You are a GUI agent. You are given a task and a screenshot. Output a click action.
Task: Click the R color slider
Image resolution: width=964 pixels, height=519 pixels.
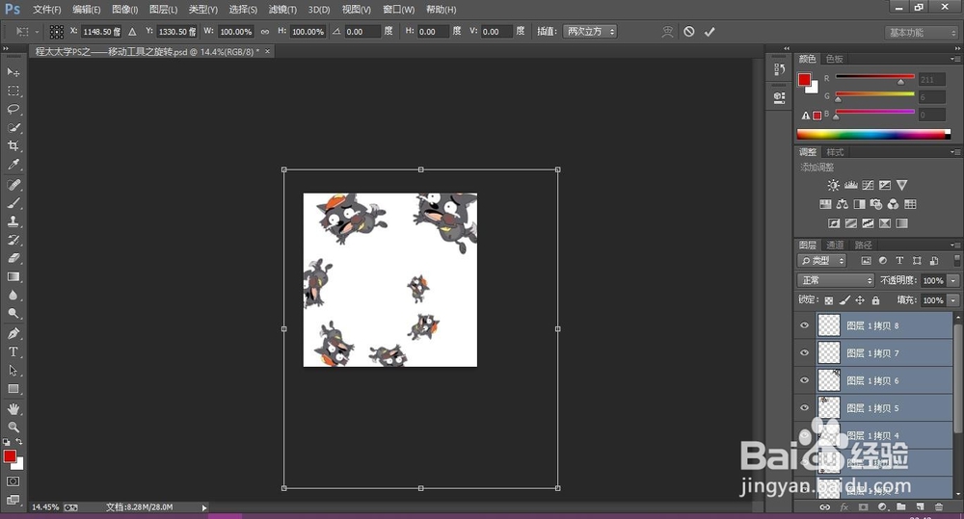coord(875,77)
